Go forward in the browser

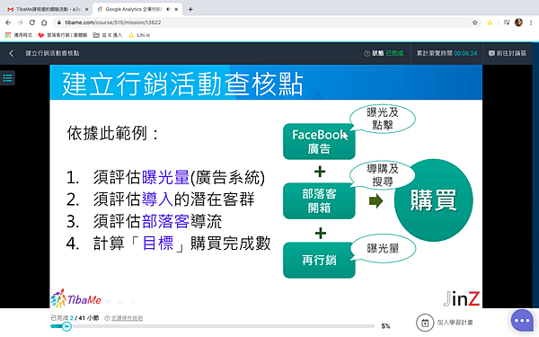click(20, 22)
